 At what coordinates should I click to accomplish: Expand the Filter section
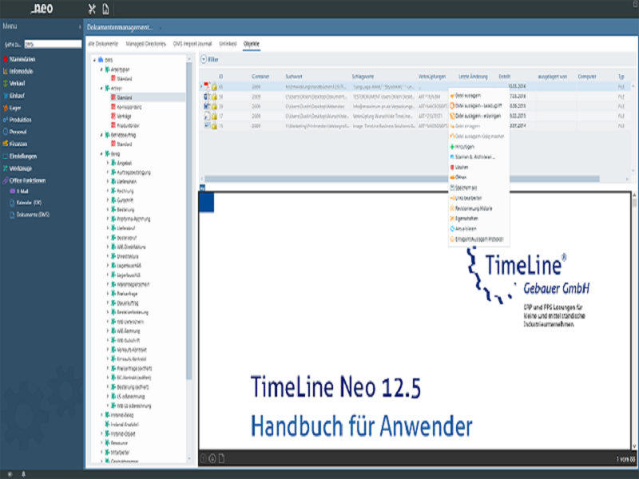click(x=204, y=59)
